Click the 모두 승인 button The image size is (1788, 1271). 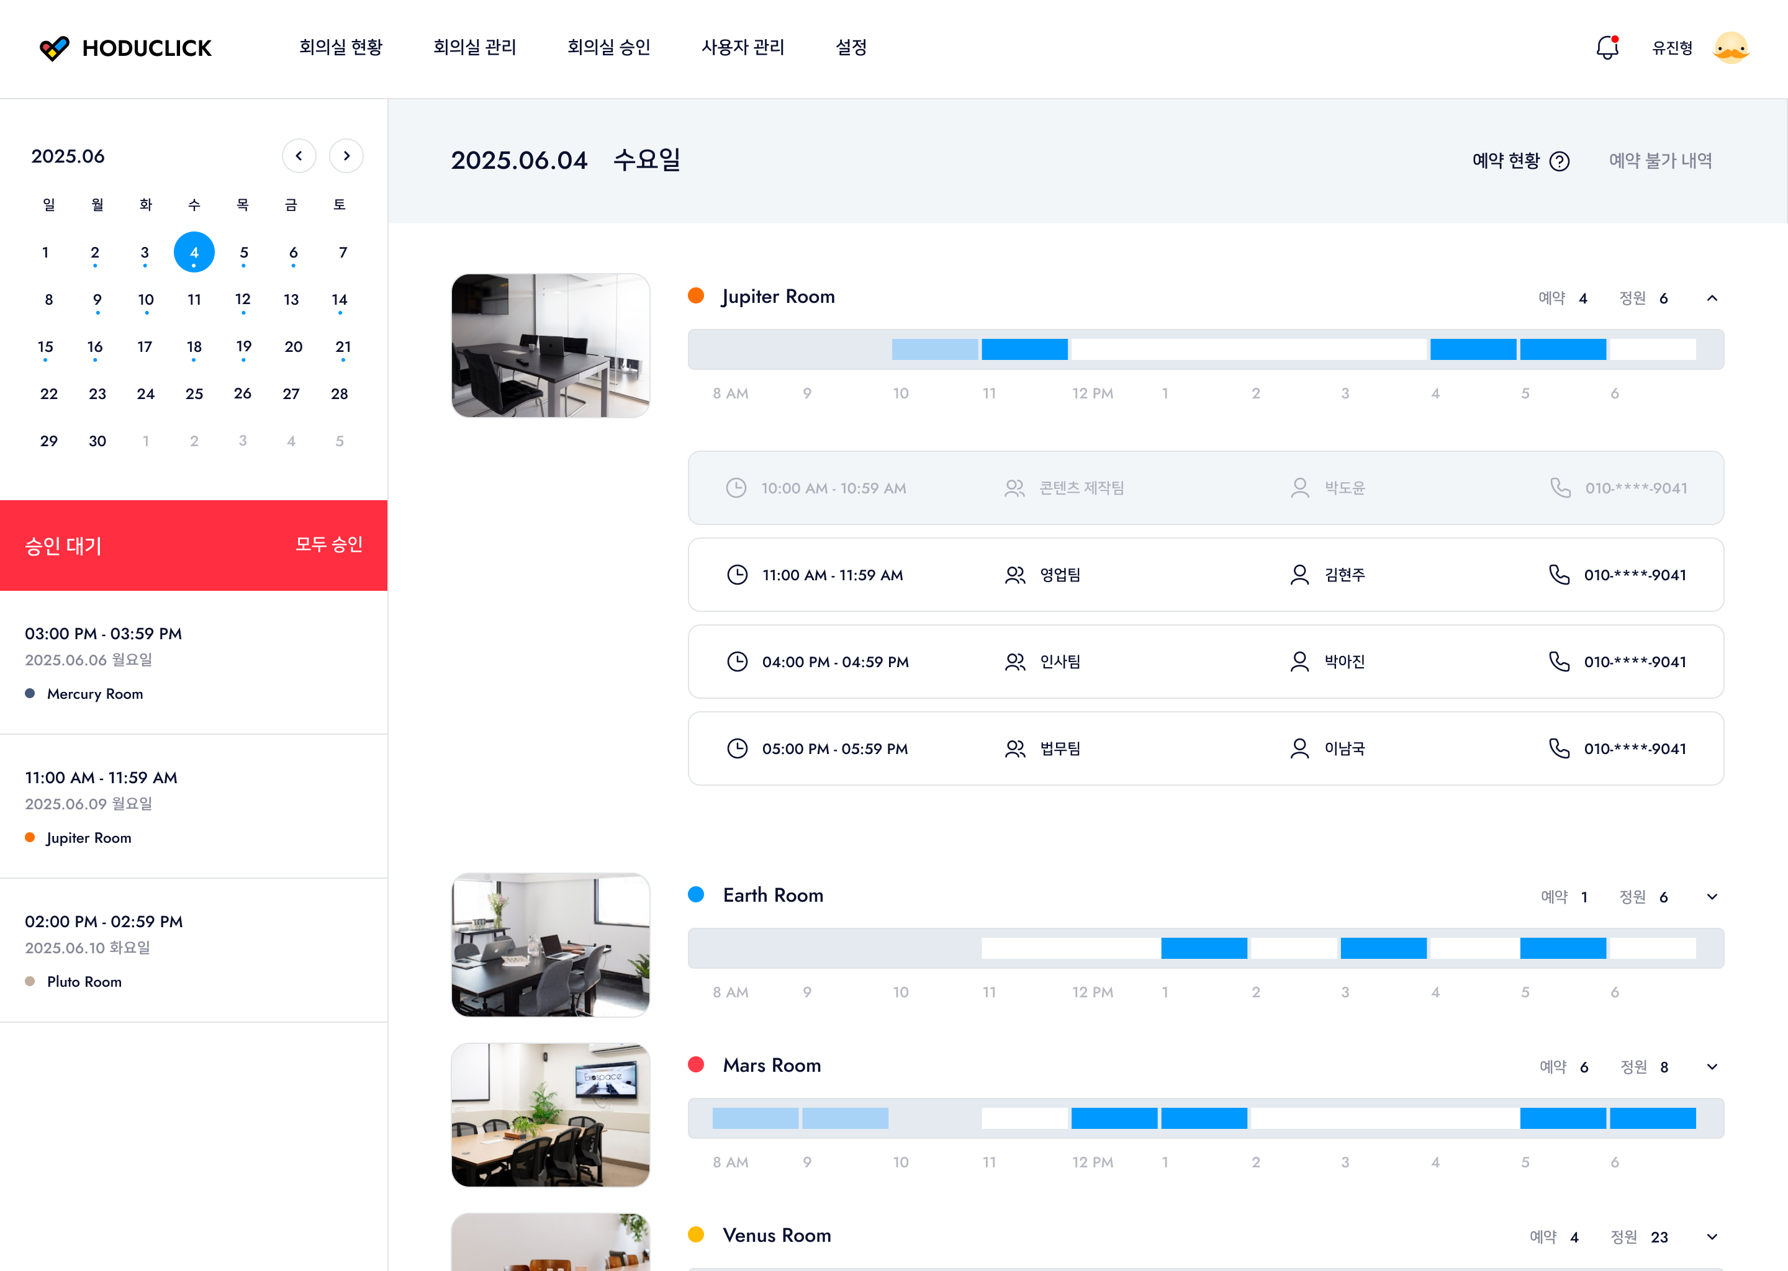329,545
